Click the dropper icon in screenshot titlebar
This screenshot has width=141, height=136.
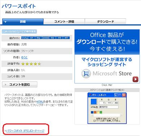(x=90, y=95)
